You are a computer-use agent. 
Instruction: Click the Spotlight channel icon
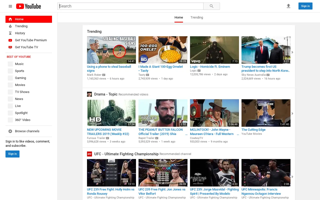click(x=10, y=113)
